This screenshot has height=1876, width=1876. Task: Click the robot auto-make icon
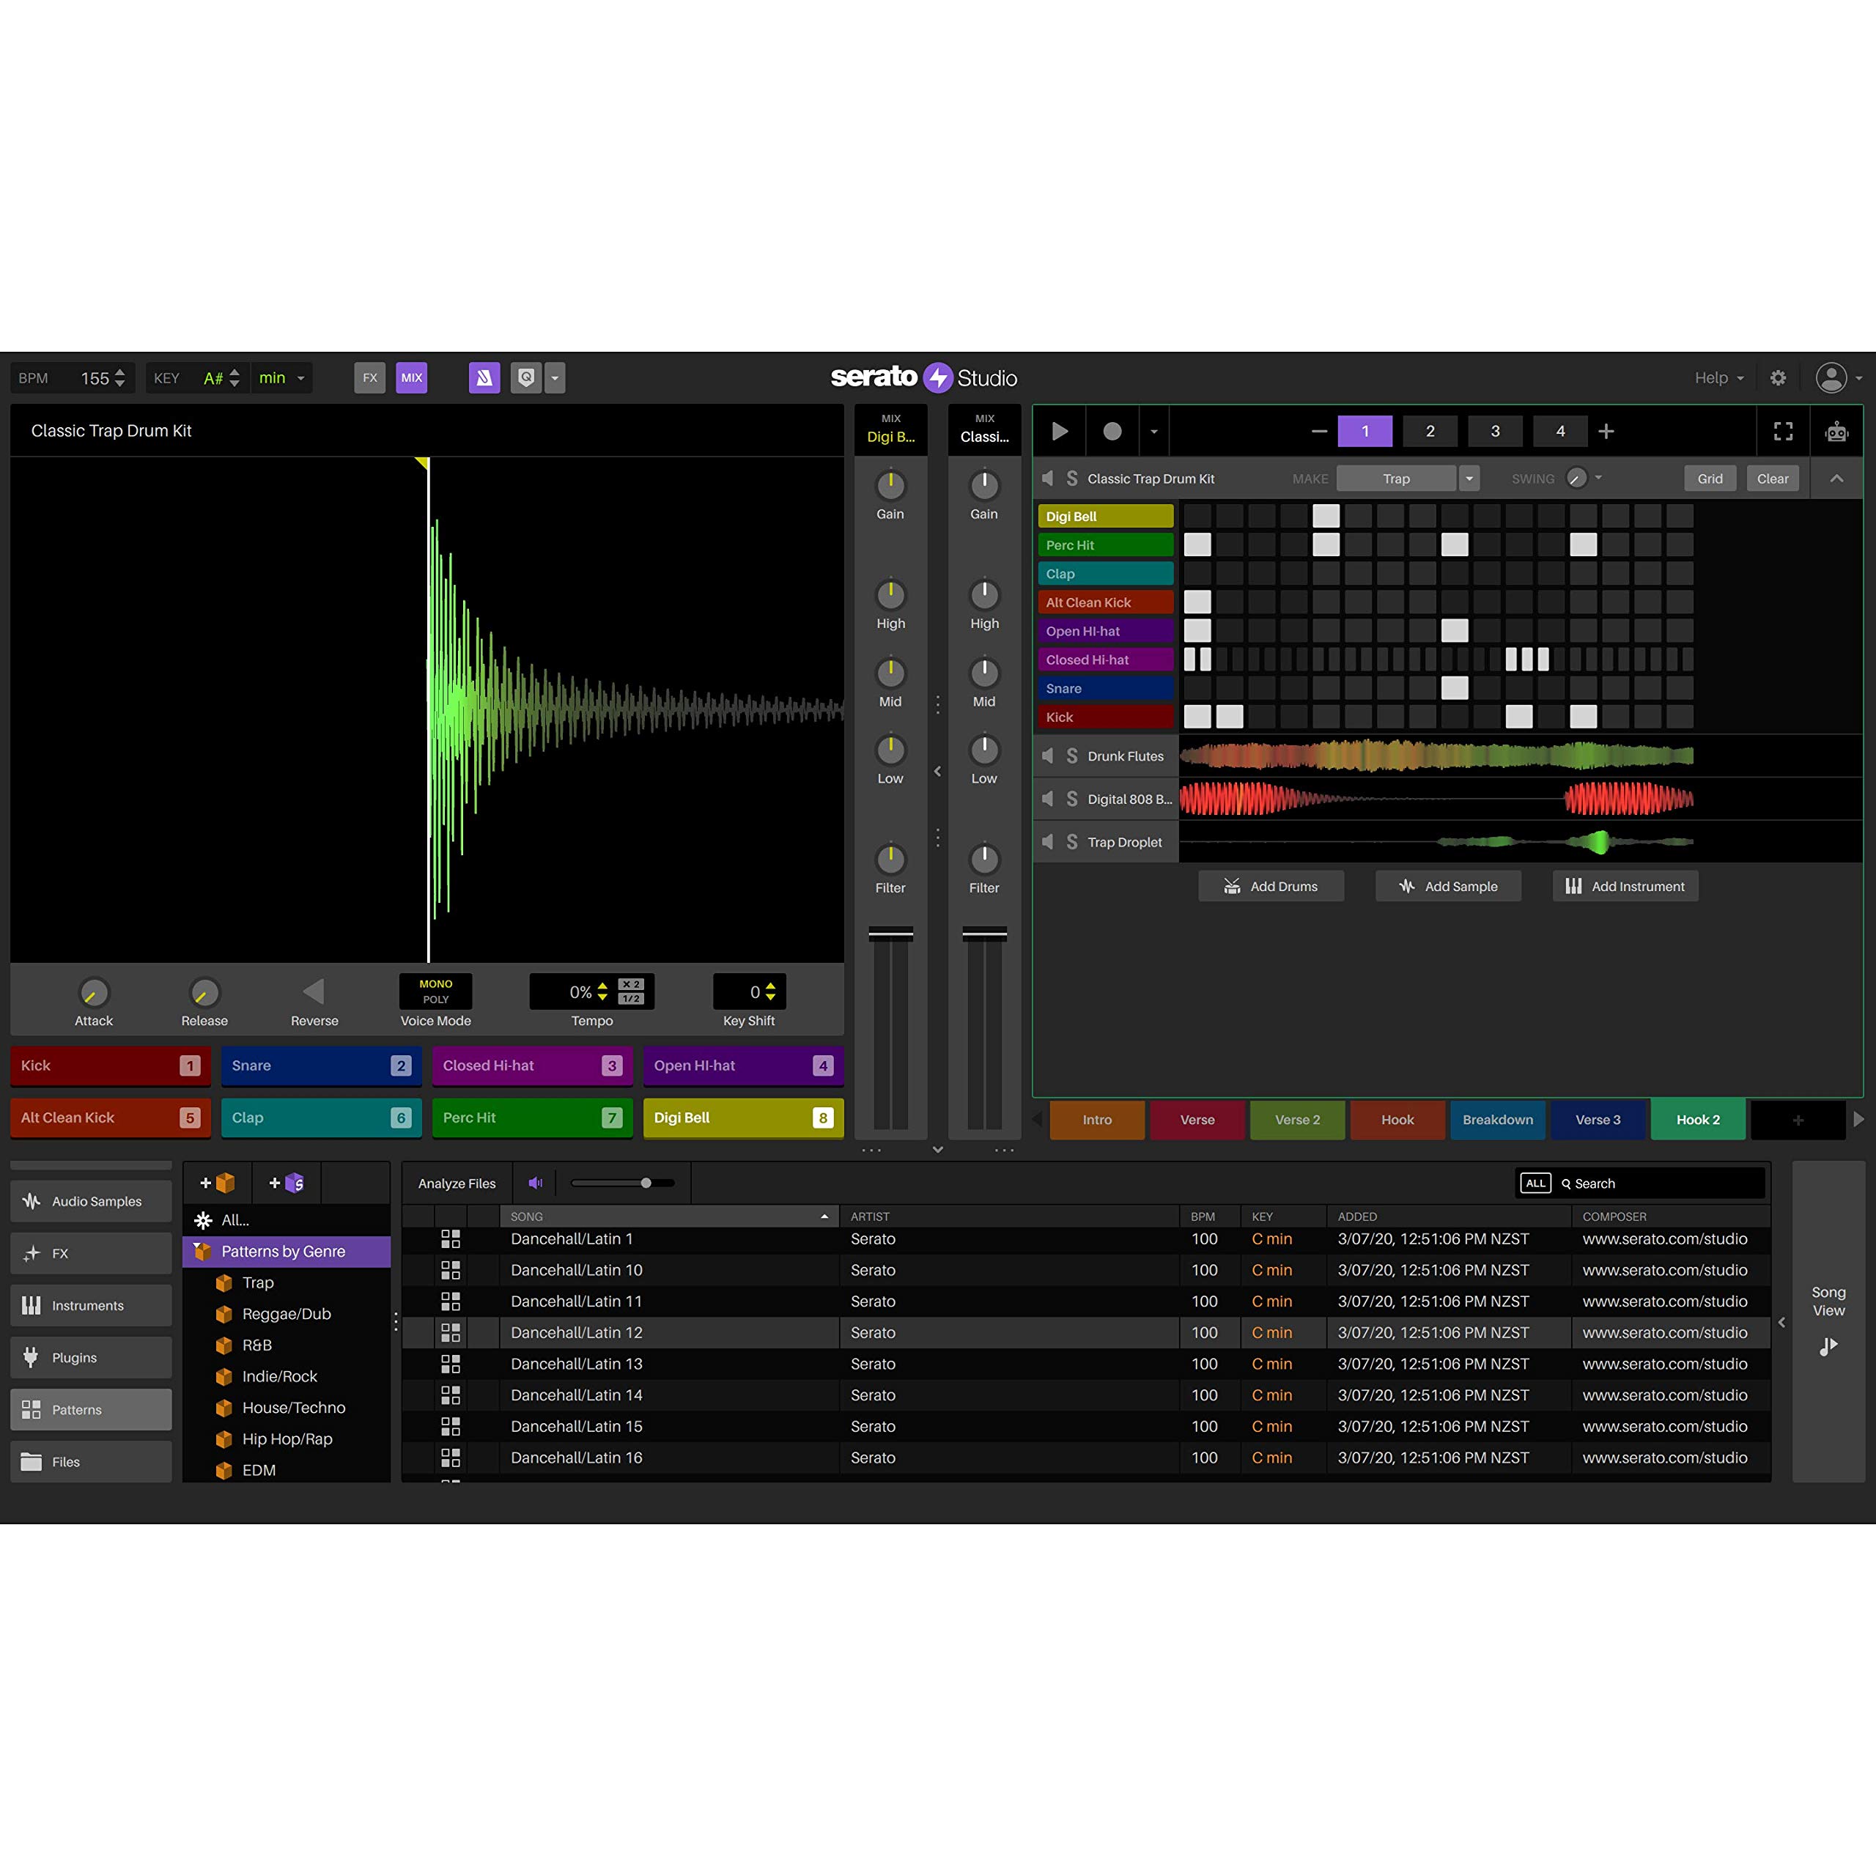(x=1835, y=431)
